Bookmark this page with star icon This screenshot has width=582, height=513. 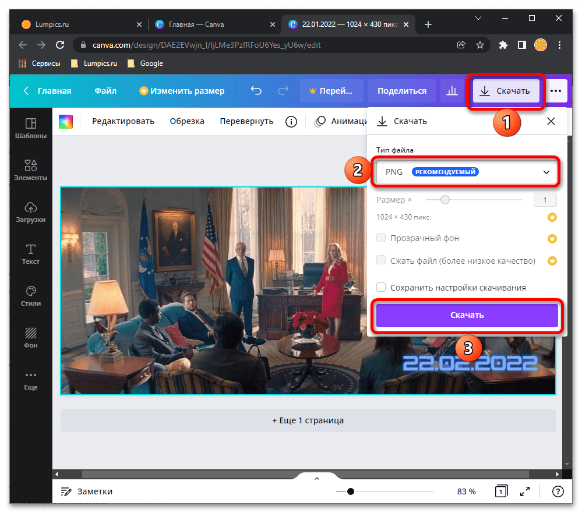coord(480,45)
